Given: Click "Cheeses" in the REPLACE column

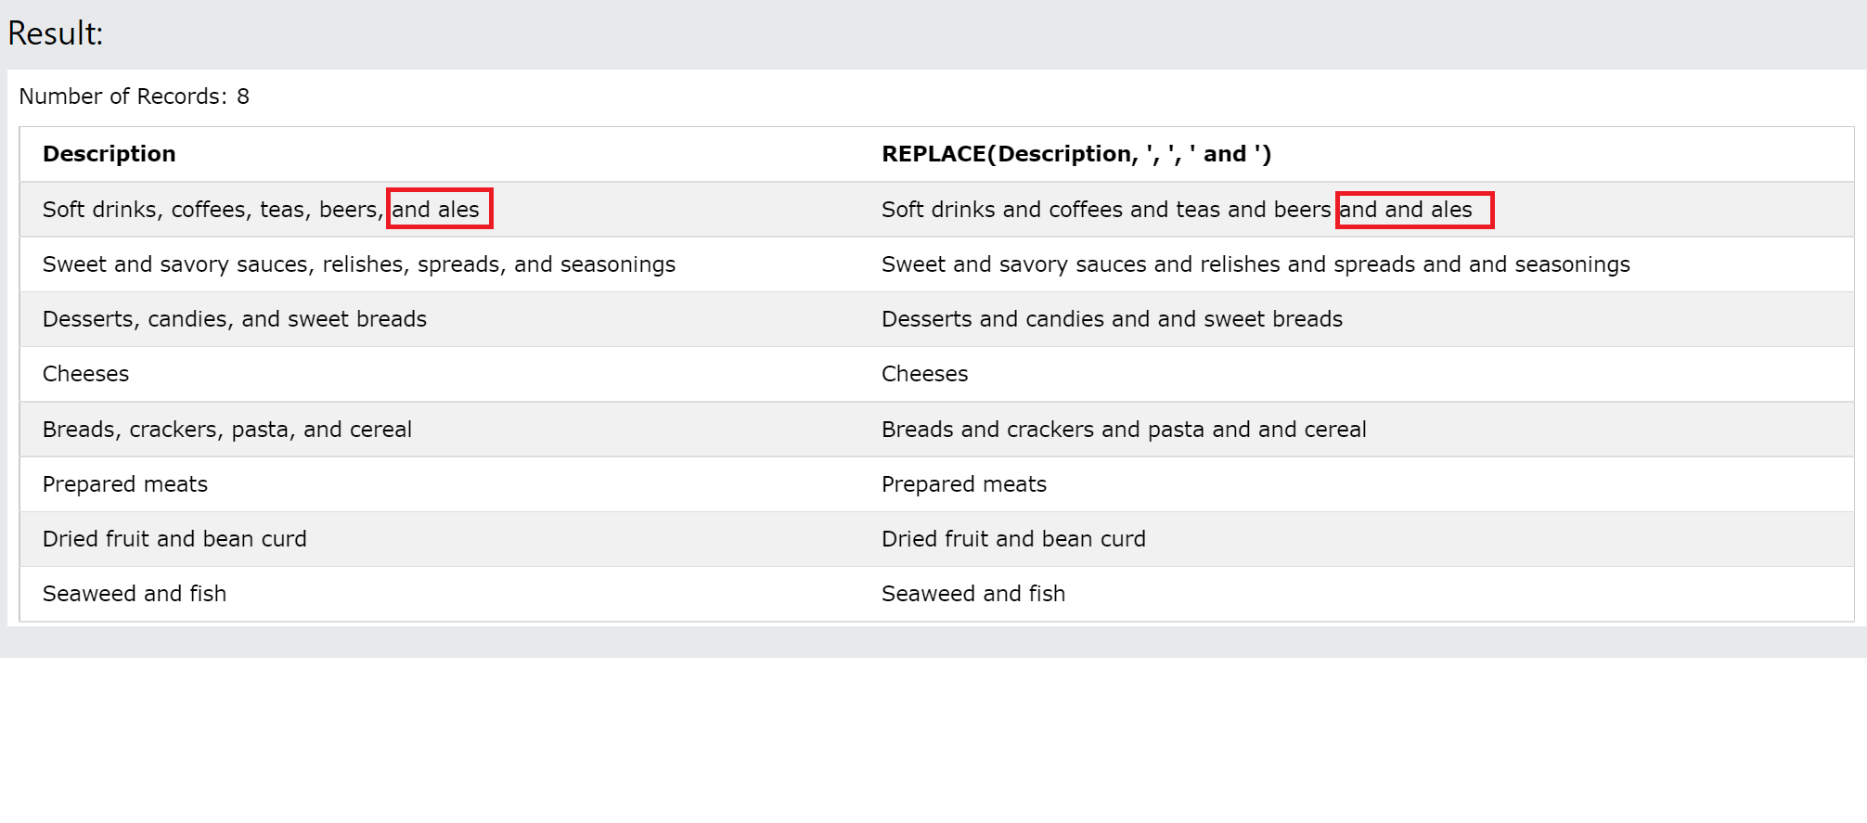Looking at the screenshot, I should [924, 374].
